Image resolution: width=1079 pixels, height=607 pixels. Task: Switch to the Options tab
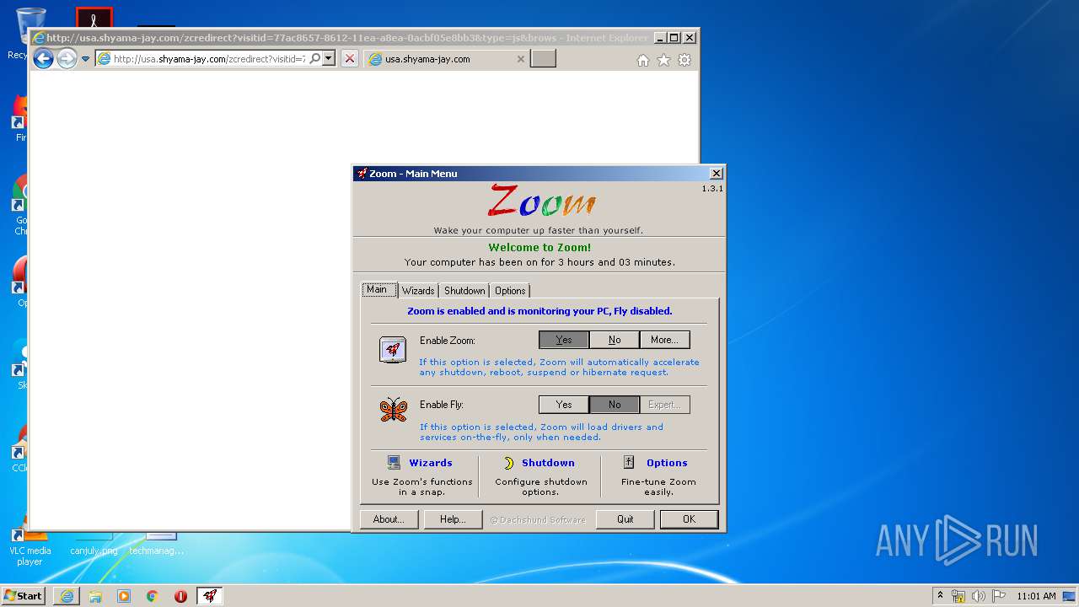pyautogui.click(x=510, y=291)
